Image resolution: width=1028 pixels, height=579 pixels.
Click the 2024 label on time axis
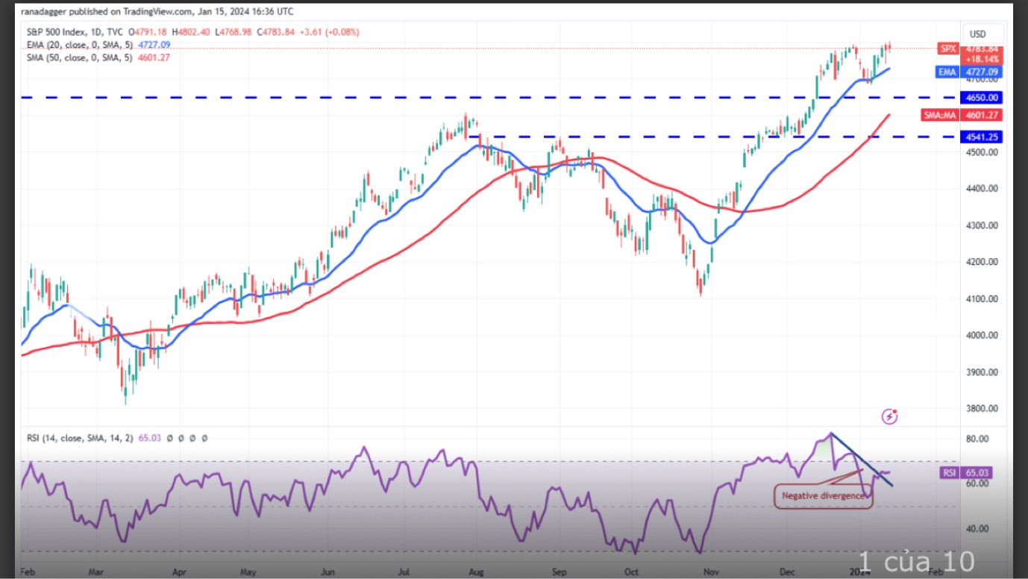pyautogui.click(x=859, y=572)
